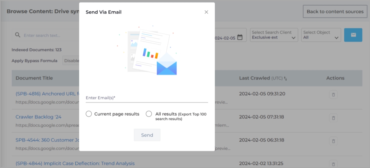Delete the Crawler Backlog '24 document
The height and width of the screenshot is (168, 370).
[x=332, y=118]
